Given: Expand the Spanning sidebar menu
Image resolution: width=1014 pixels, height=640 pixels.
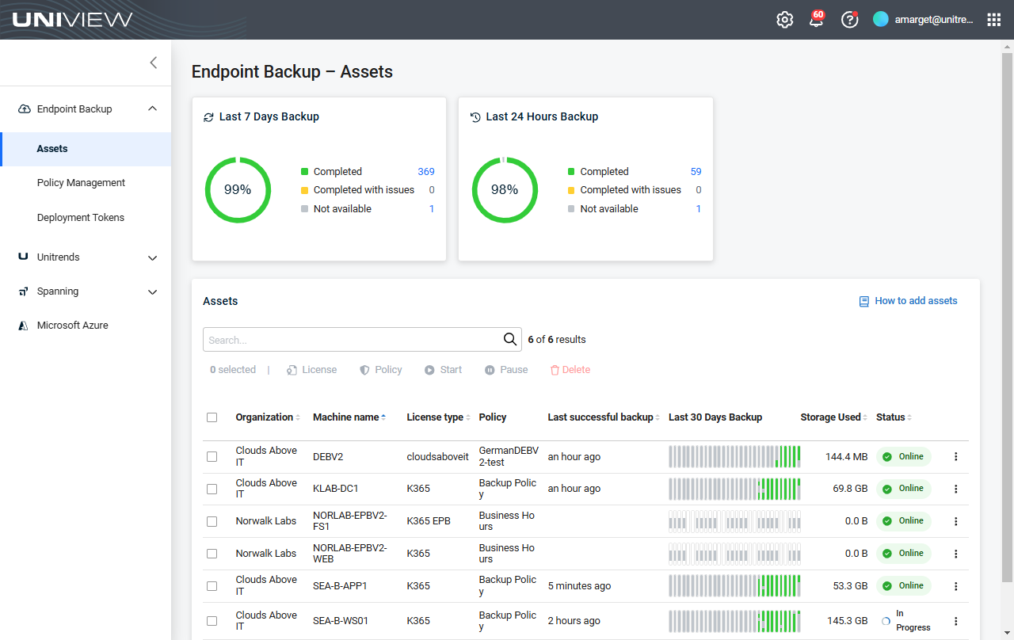Looking at the screenshot, I should click(153, 291).
